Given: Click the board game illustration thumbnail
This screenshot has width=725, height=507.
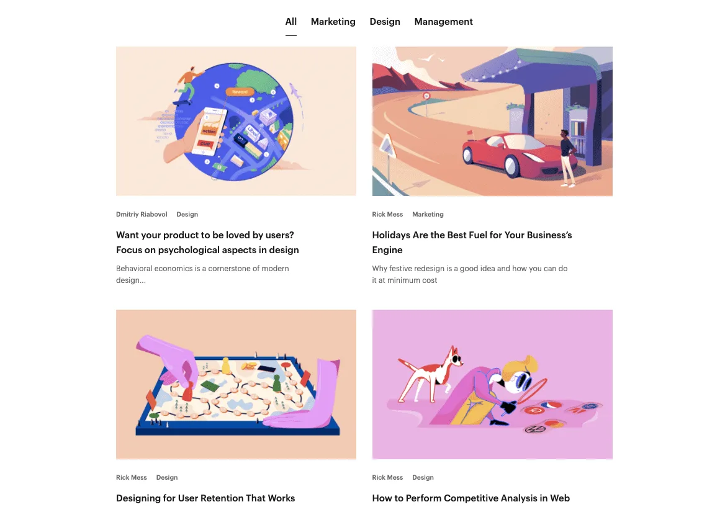Looking at the screenshot, I should 236,385.
